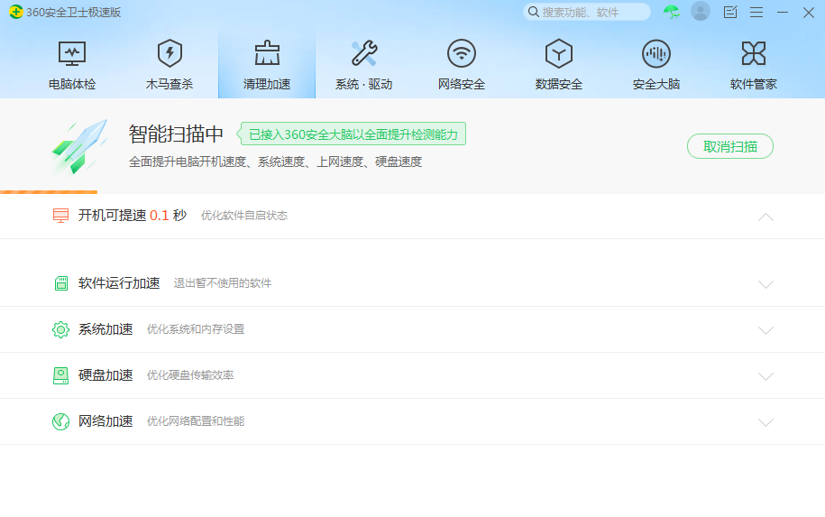Open the 电脑体检 monitor icon
This screenshot has width=825, height=517.
coord(71,53)
